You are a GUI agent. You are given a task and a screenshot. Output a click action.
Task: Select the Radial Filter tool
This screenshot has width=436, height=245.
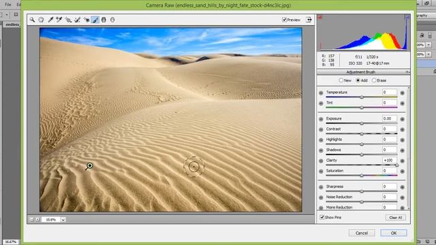point(112,20)
